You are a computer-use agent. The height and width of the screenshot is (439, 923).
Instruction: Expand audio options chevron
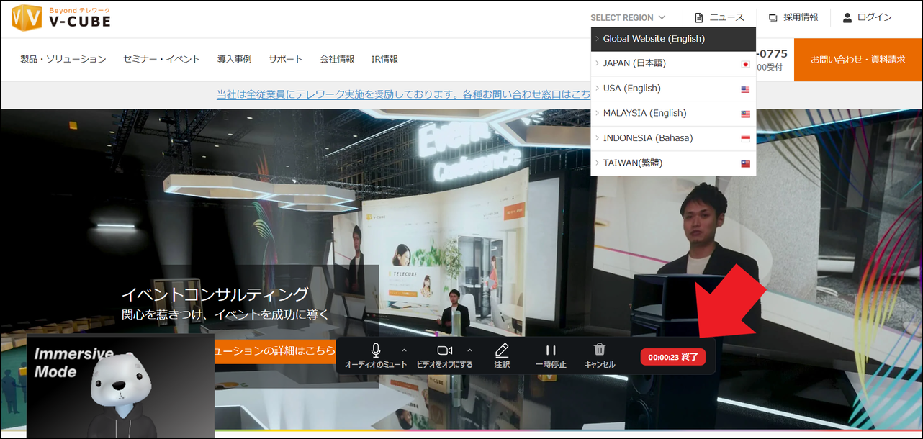(x=404, y=350)
